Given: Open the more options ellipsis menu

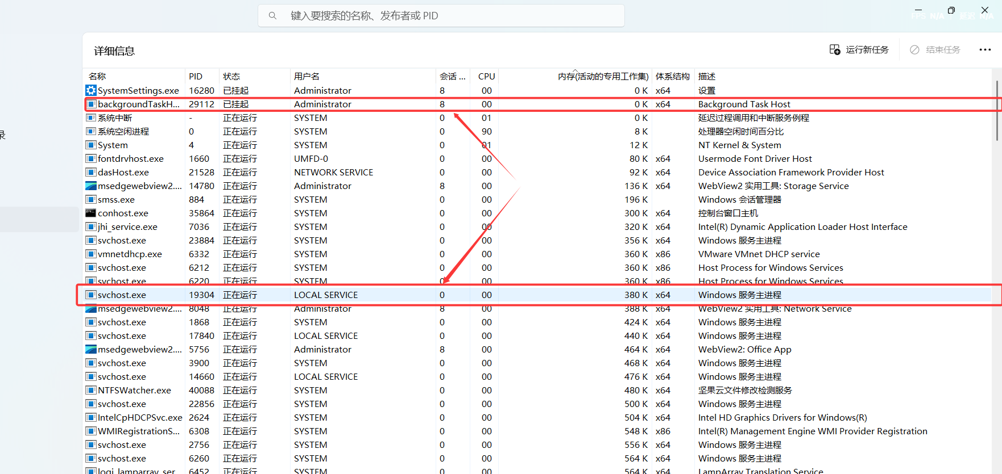Looking at the screenshot, I should pyautogui.click(x=985, y=50).
